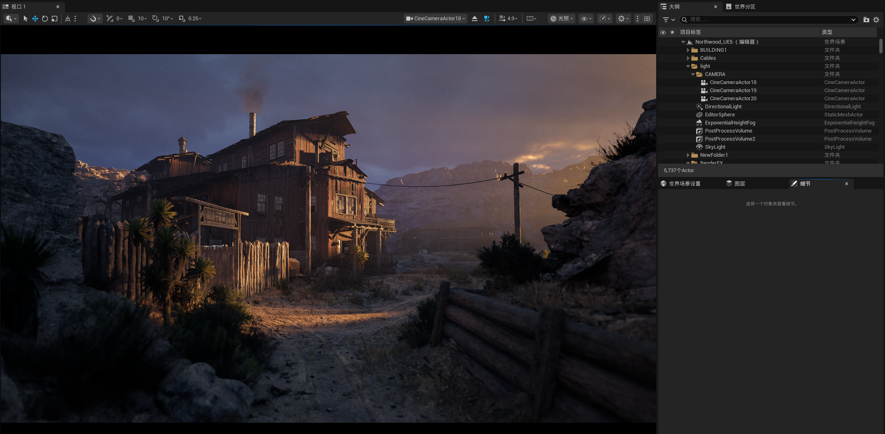Pick the Select (arrow) tool
The height and width of the screenshot is (434, 885).
(x=25, y=19)
